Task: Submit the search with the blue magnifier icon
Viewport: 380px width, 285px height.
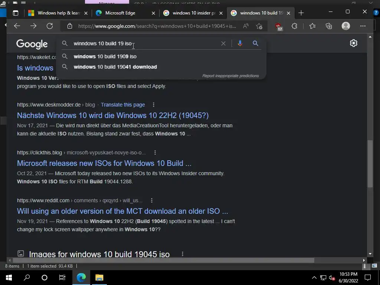Action: click(x=255, y=43)
